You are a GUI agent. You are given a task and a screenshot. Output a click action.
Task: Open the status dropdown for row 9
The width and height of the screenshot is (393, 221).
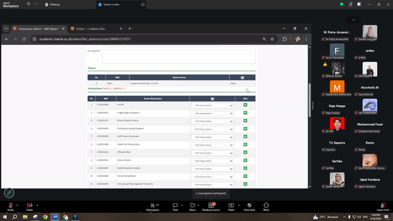point(212,169)
